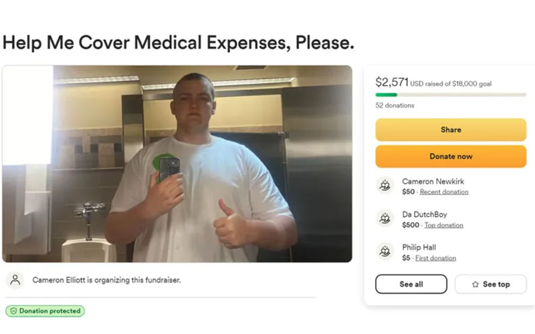Show the See top donations

click(491, 284)
